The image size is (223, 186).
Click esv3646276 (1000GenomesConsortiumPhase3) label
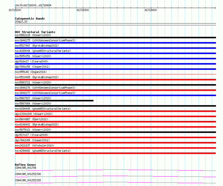coord(45,88)
